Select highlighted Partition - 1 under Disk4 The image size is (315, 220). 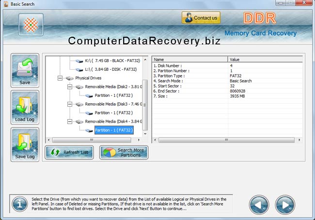tap(114, 130)
